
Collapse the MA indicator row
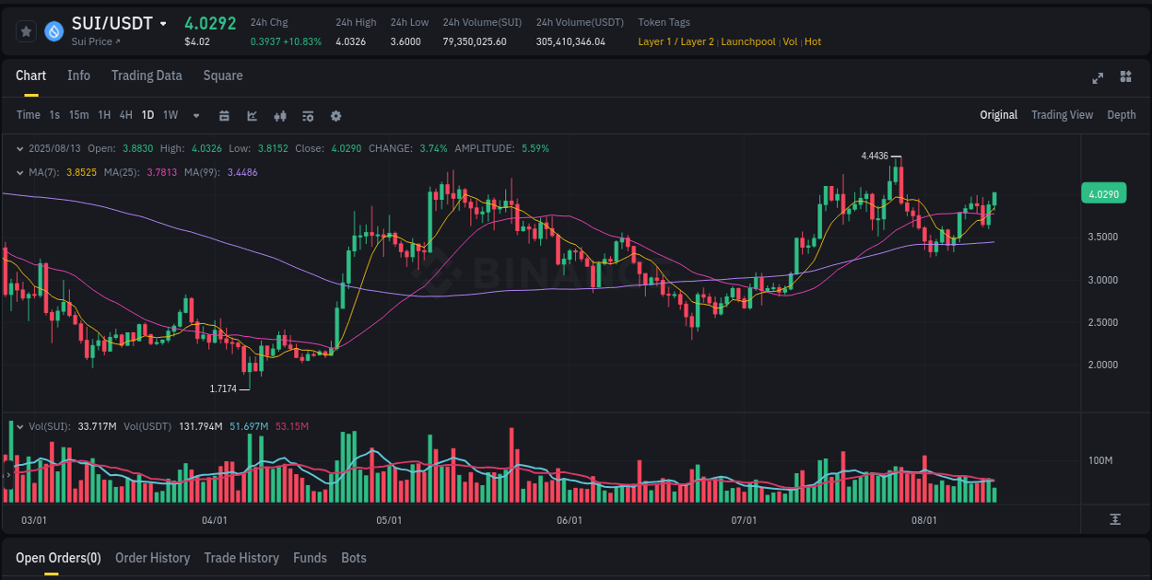(20, 172)
